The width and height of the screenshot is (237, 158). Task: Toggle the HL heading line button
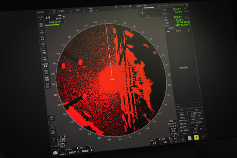pyautogui.click(x=45, y=58)
